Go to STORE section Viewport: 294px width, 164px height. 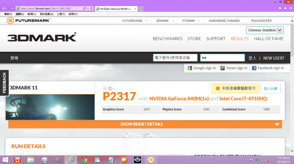pyautogui.click(x=194, y=39)
